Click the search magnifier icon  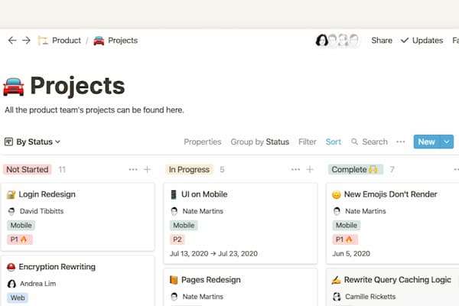355,142
